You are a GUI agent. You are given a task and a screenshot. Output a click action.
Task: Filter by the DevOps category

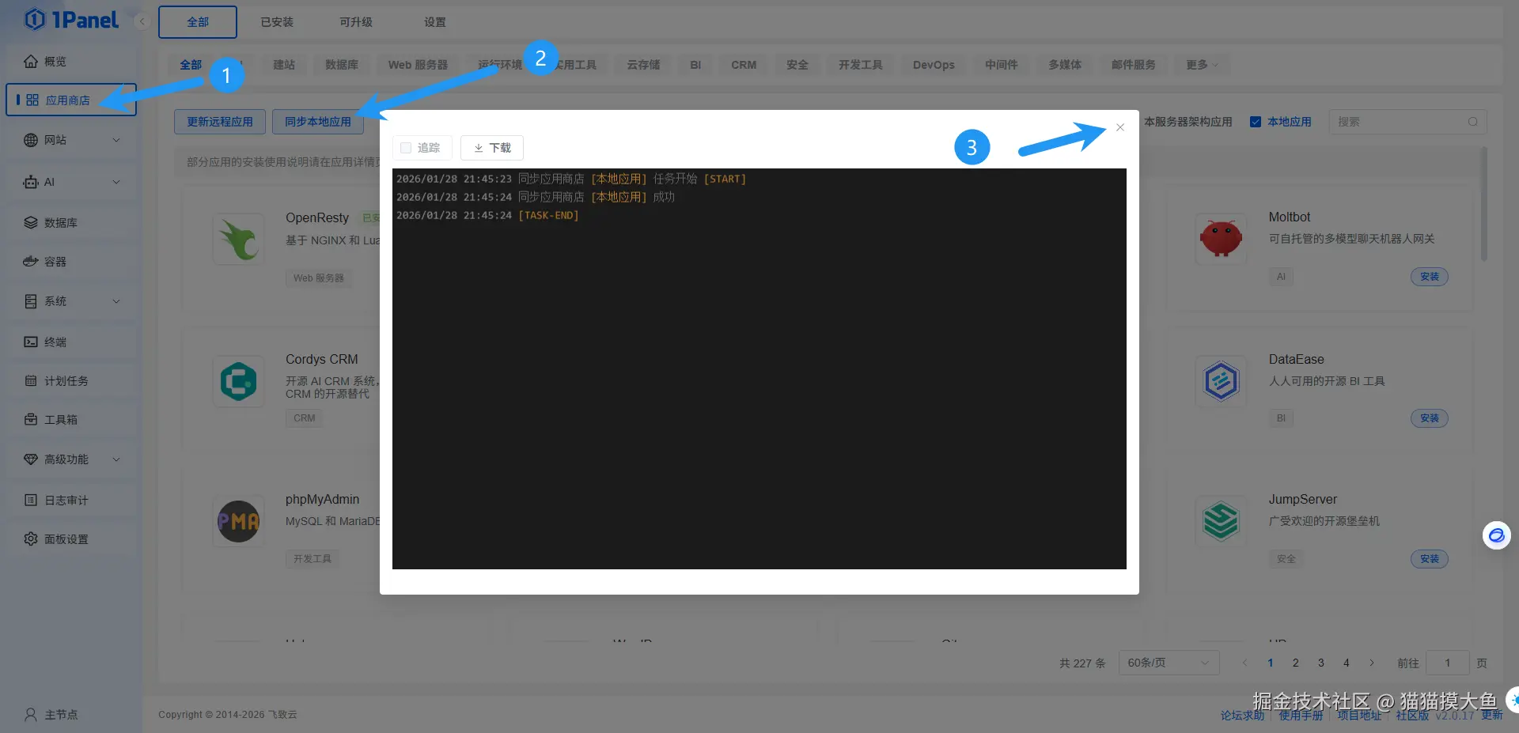pyautogui.click(x=934, y=65)
